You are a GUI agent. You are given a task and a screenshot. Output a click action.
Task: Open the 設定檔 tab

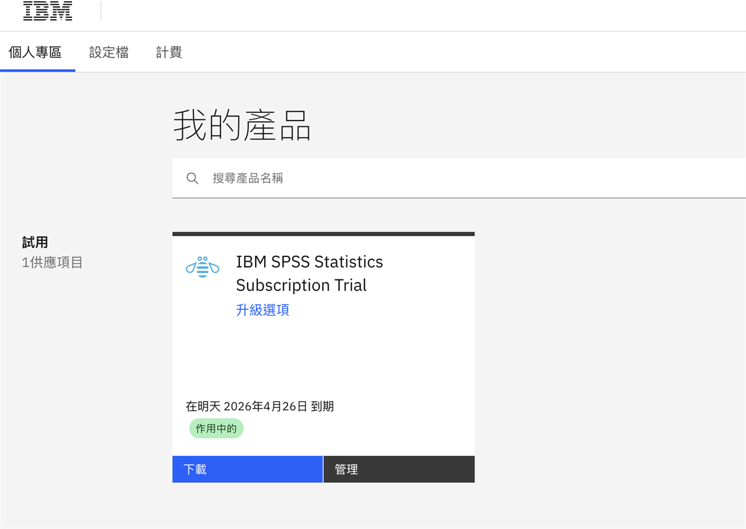pyautogui.click(x=109, y=52)
